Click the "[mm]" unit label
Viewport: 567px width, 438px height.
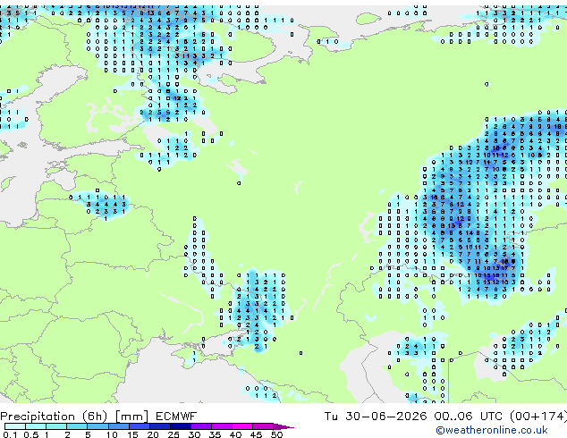tap(131, 417)
